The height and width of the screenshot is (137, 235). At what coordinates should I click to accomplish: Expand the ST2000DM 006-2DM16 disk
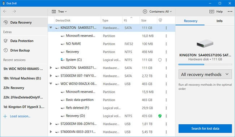[x=51, y=124]
